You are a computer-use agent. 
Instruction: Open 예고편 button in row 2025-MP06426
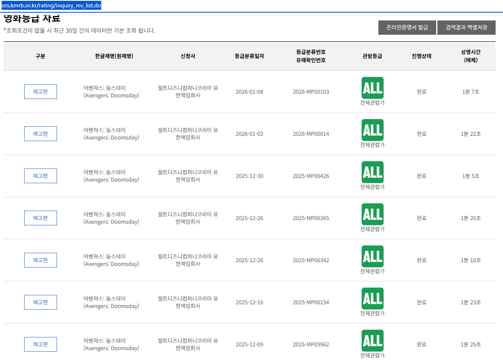(41, 176)
